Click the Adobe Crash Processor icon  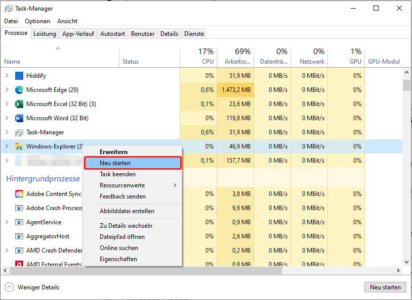[x=19, y=208]
